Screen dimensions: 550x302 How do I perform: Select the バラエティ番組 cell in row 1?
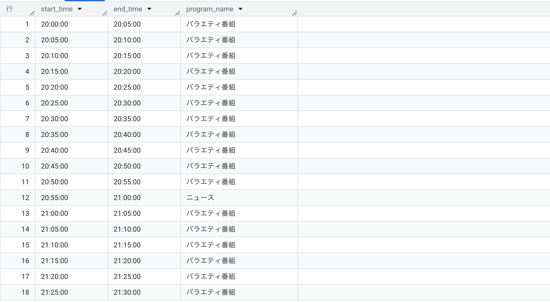click(x=211, y=24)
